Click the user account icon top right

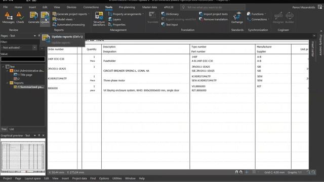(x=319, y=7)
